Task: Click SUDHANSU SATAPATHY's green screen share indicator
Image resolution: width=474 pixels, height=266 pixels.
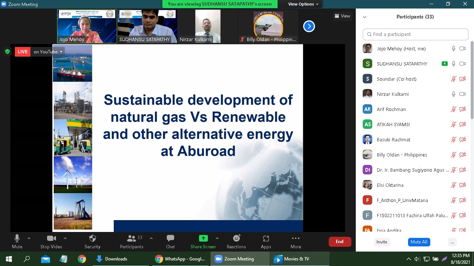Action: [x=445, y=64]
